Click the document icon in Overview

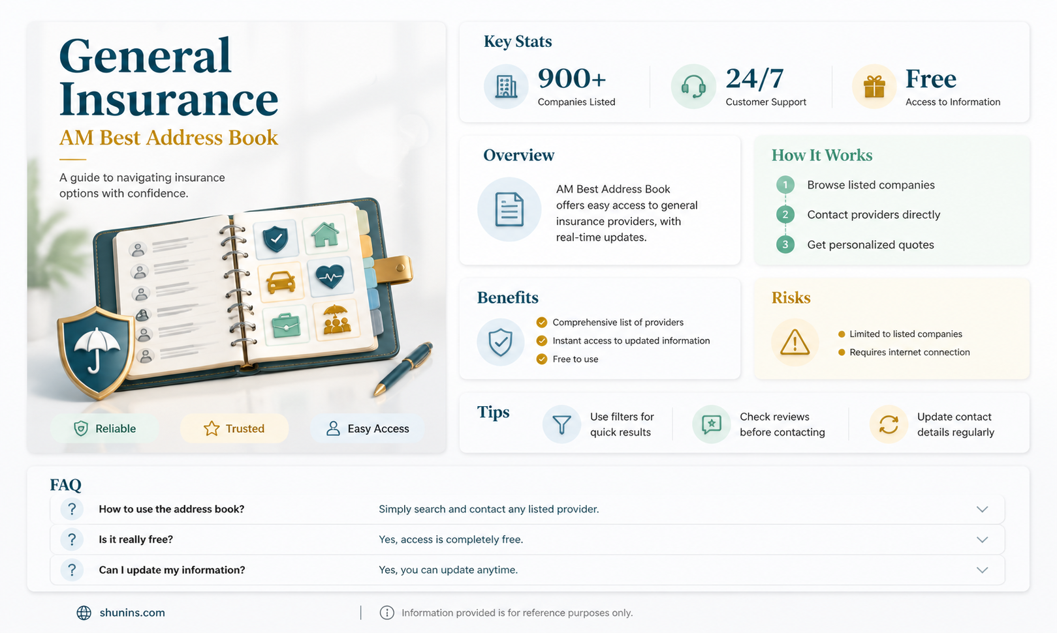(x=509, y=209)
